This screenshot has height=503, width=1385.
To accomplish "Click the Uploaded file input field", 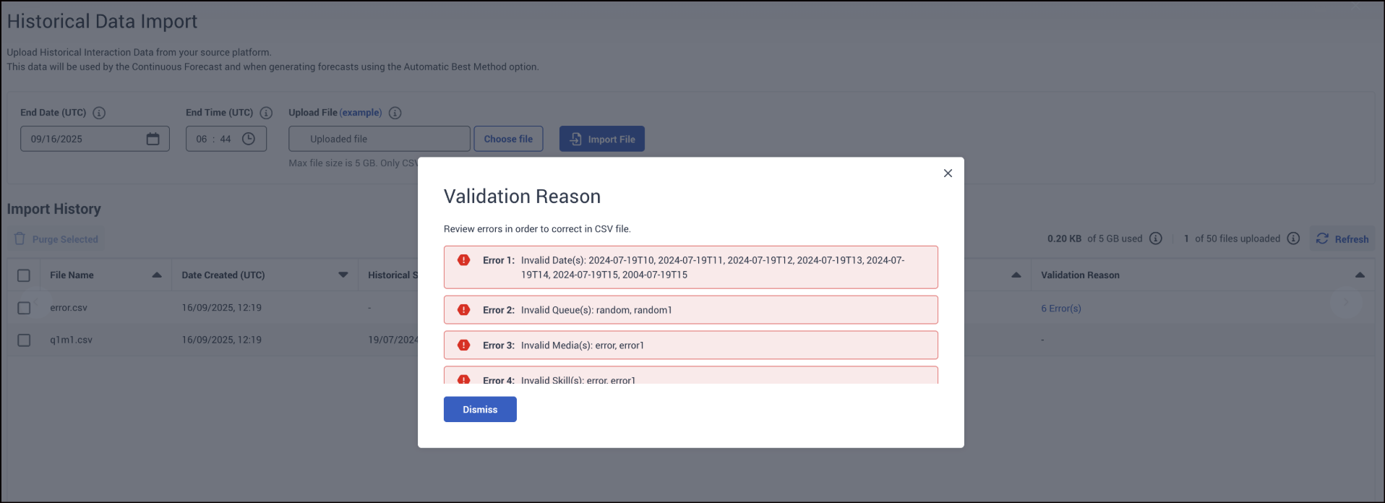I will click(x=380, y=139).
